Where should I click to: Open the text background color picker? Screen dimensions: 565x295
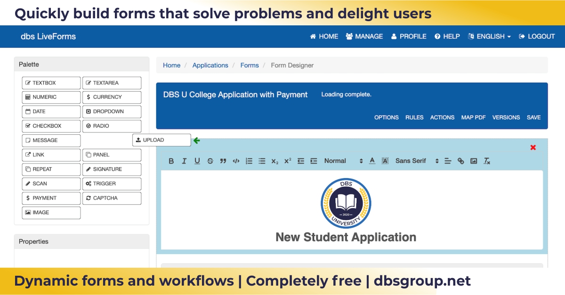coord(385,161)
